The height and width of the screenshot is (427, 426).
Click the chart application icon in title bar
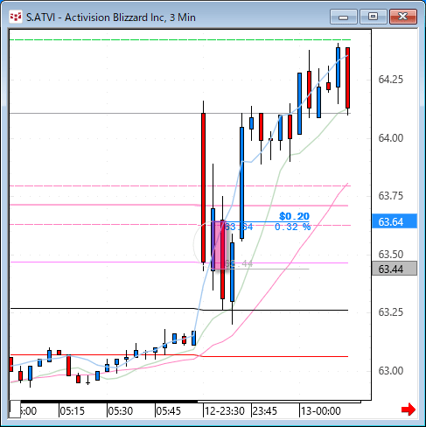point(16,17)
